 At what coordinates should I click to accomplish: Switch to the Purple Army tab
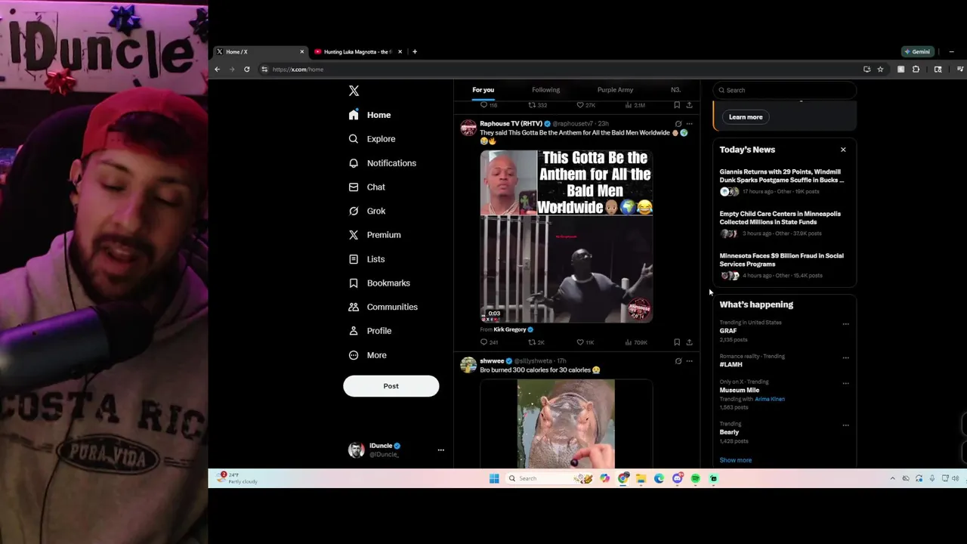(615, 90)
